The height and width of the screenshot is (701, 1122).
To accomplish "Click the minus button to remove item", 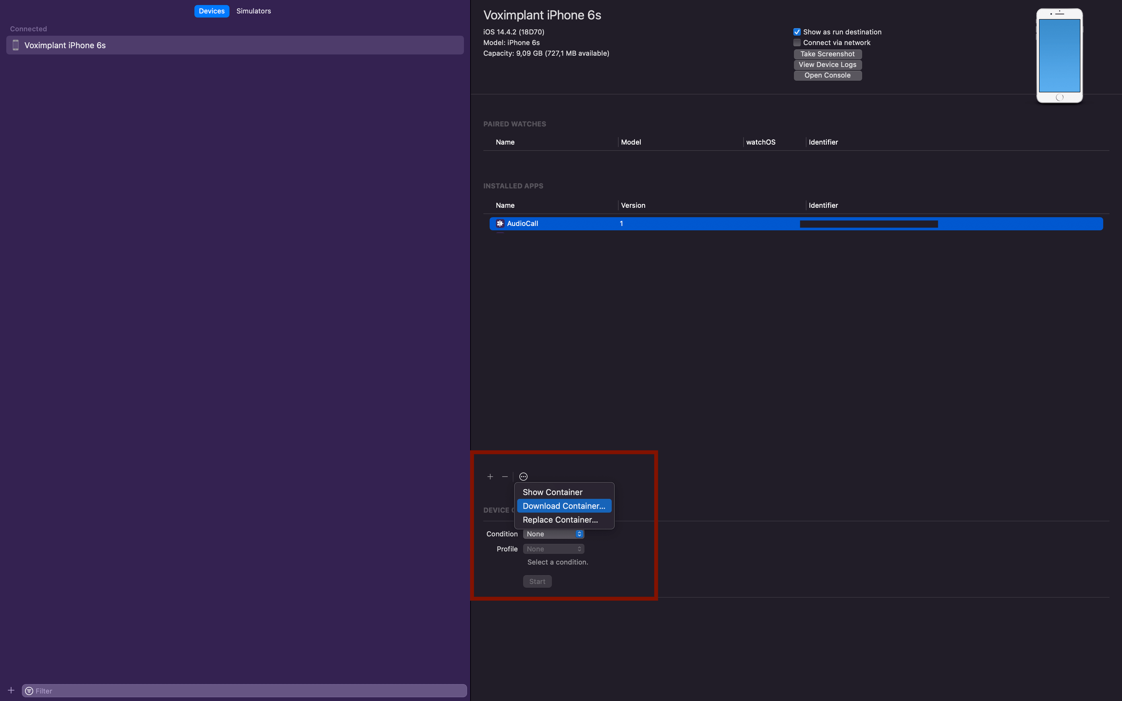I will pos(505,476).
